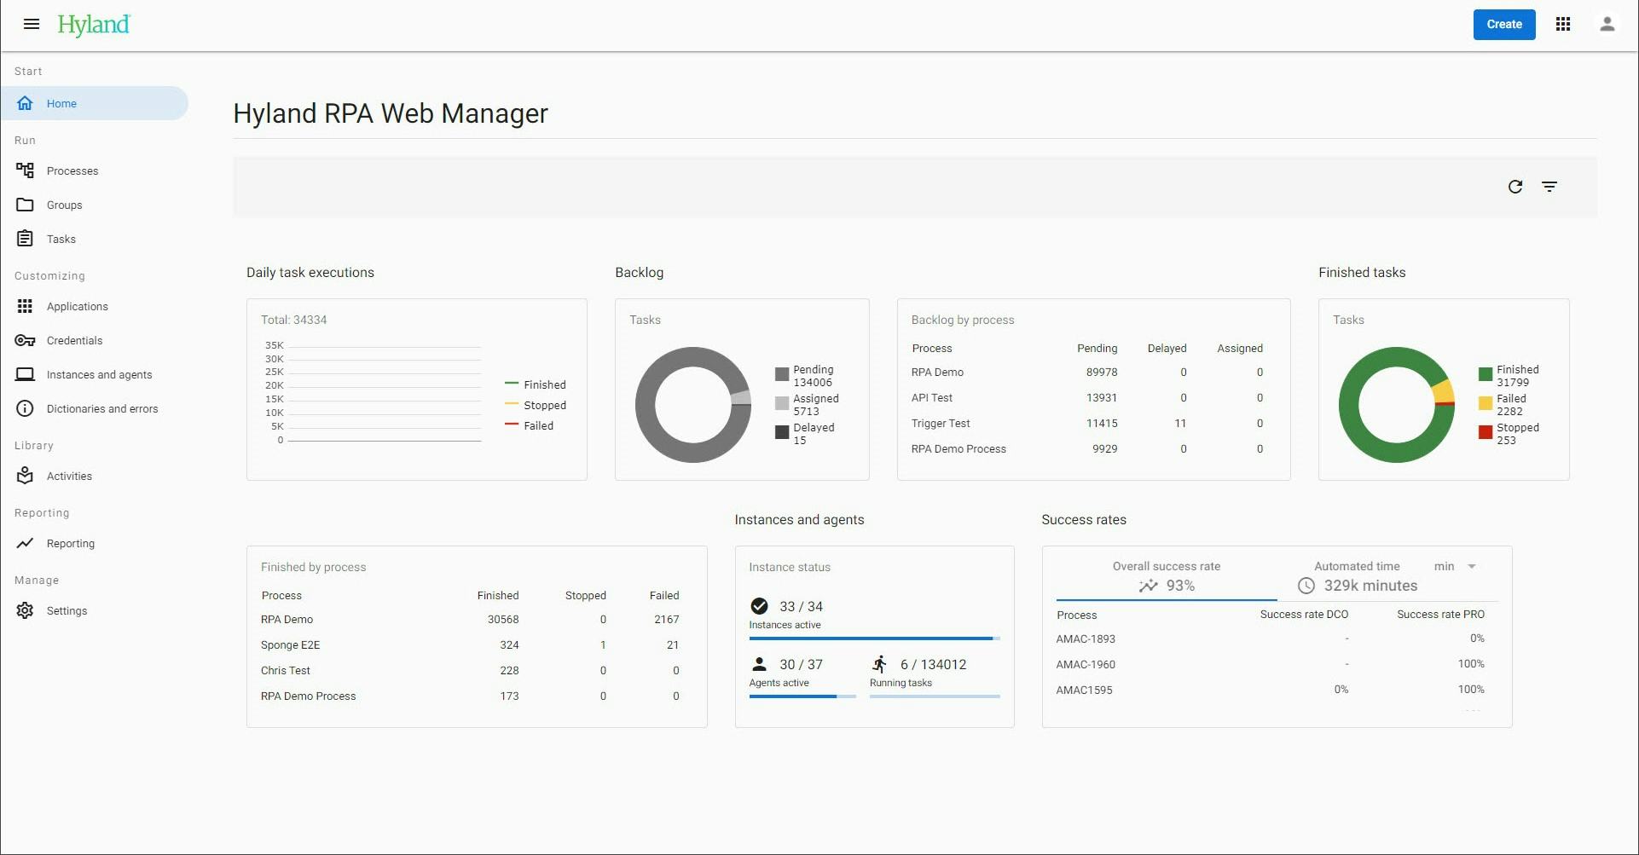Click the Hyland logo
The width and height of the screenshot is (1639, 855).
coord(94,25)
